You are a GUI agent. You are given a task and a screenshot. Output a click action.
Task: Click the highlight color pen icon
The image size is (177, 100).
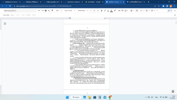[115, 11]
